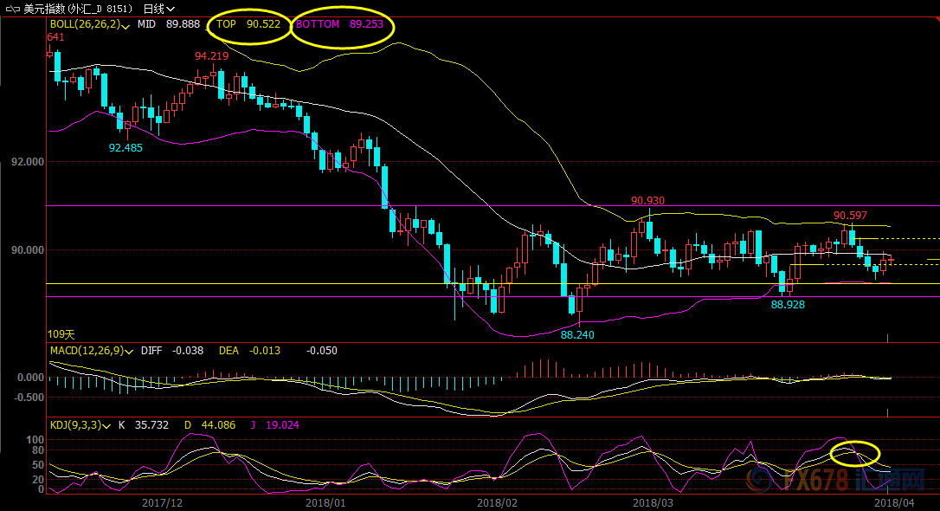The height and width of the screenshot is (511, 940).
Task: Click the 88.240 lowest price label
Action: pos(577,334)
